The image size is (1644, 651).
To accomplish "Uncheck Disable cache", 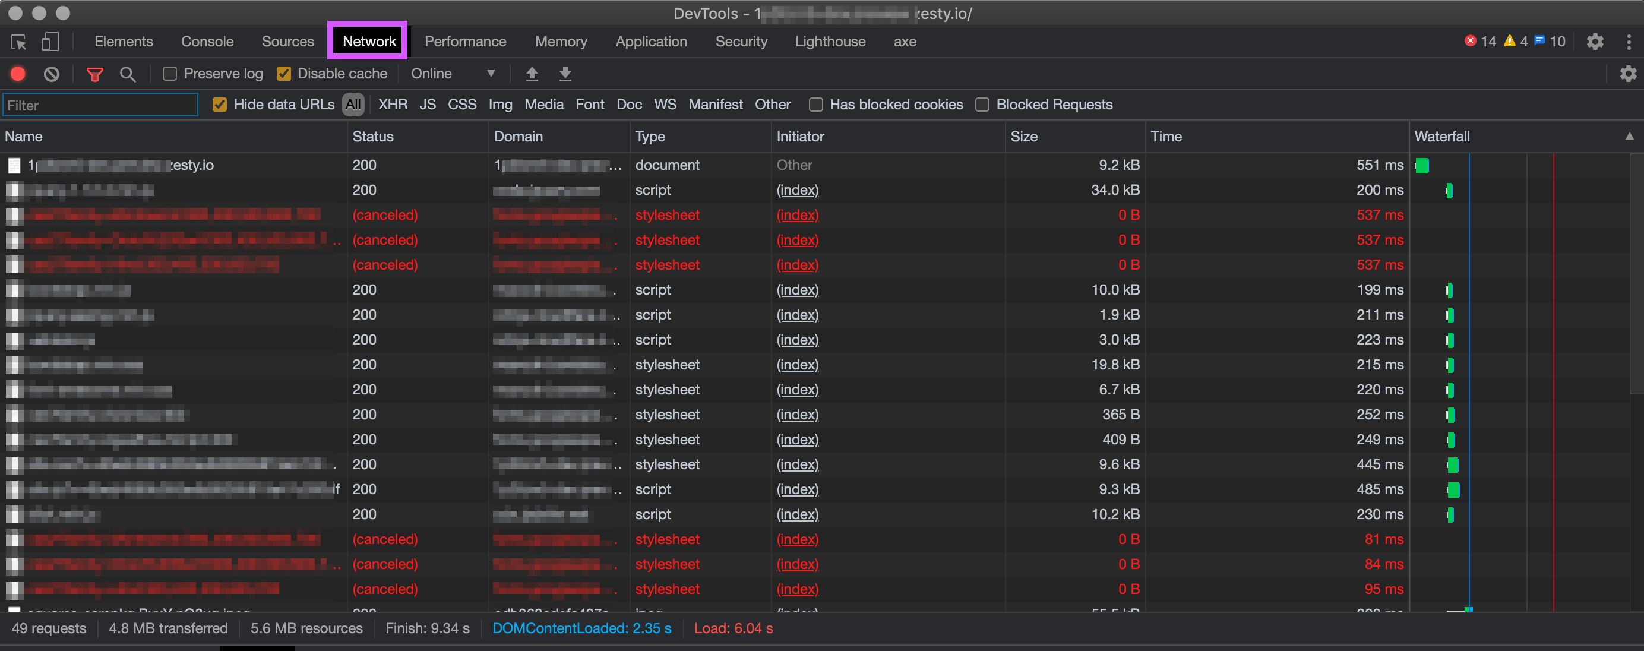I will point(284,74).
